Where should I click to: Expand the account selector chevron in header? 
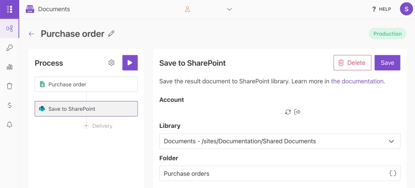[229, 9]
